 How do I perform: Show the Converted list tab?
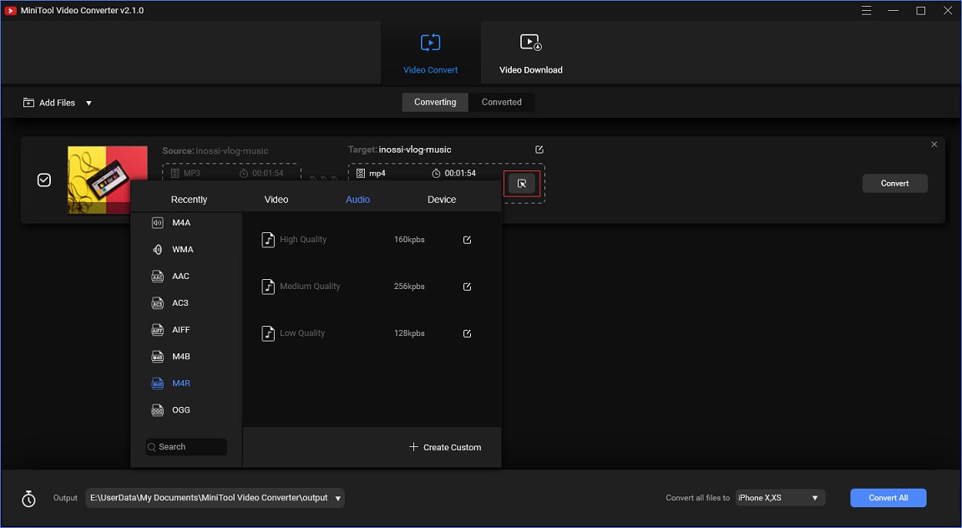click(501, 103)
